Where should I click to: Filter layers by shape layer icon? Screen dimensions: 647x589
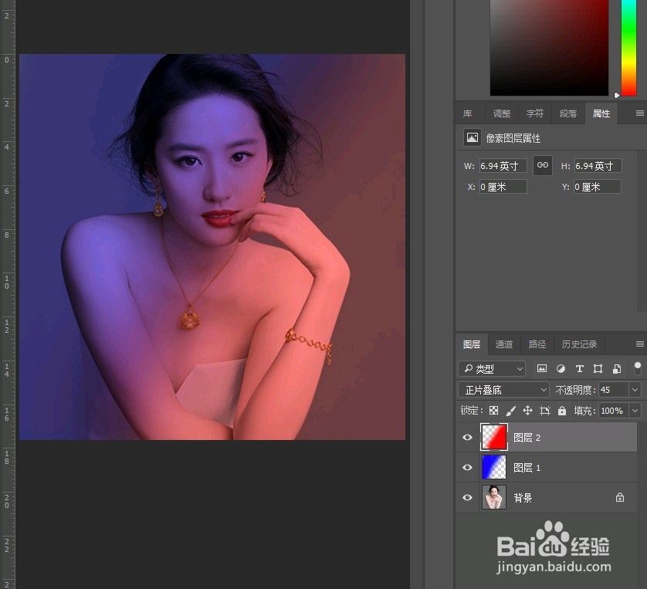(598, 368)
